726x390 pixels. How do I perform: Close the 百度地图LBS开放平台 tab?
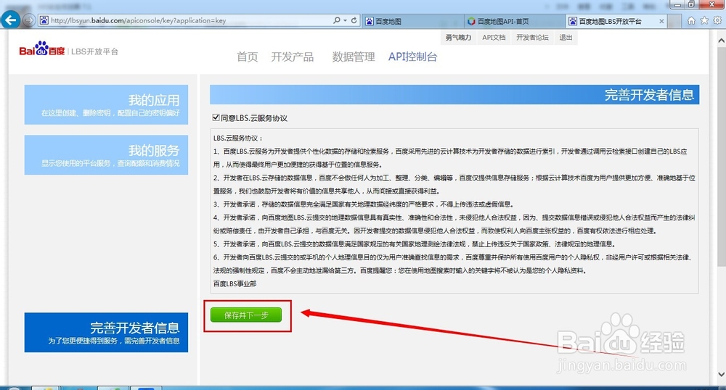point(661,21)
